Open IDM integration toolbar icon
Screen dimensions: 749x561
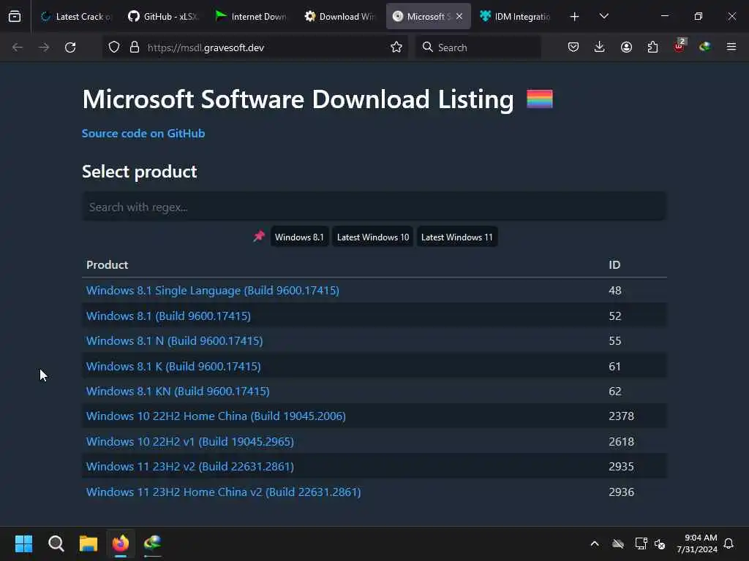pyautogui.click(x=705, y=47)
